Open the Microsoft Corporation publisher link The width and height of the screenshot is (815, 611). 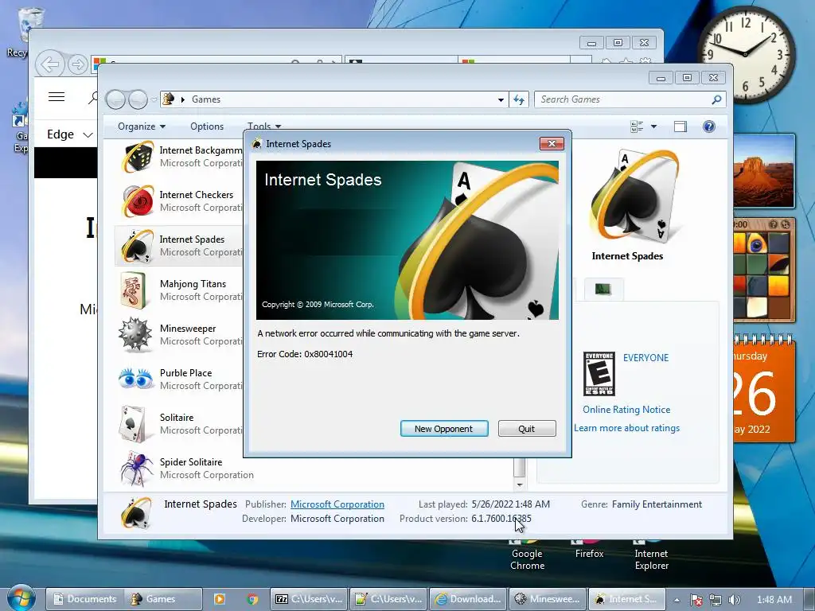point(337,504)
